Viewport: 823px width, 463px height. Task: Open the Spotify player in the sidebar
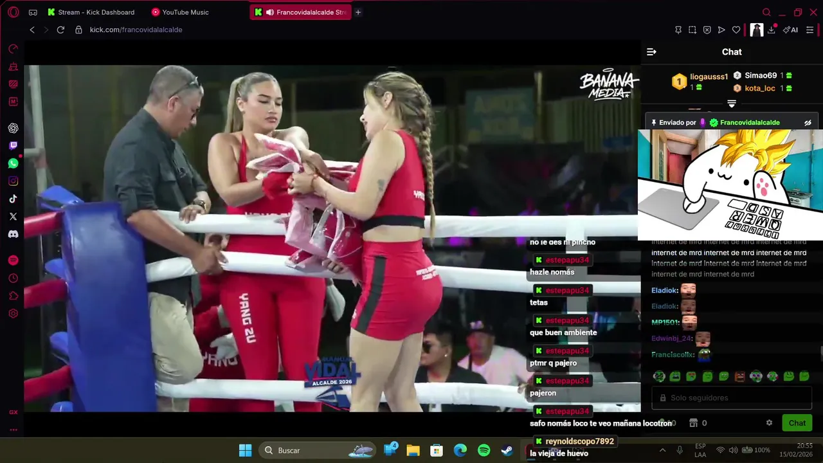[x=13, y=260]
